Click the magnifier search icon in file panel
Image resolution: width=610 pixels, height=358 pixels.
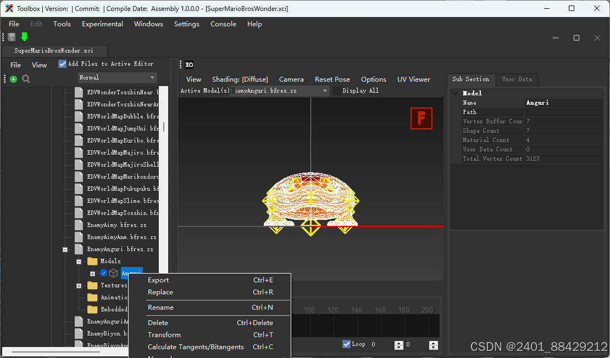click(26, 79)
